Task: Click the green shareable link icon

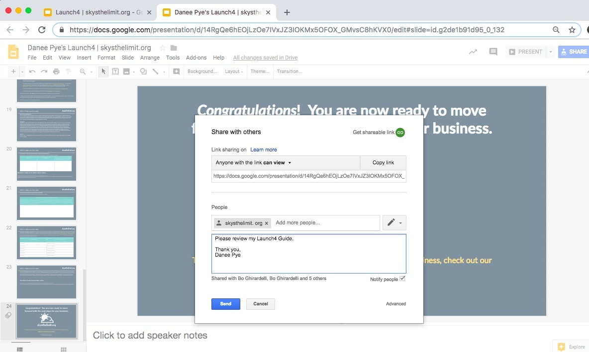Action: pyautogui.click(x=400, y=133)
